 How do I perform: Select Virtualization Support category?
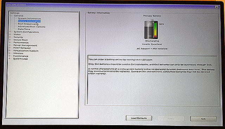tap(26, 51)
